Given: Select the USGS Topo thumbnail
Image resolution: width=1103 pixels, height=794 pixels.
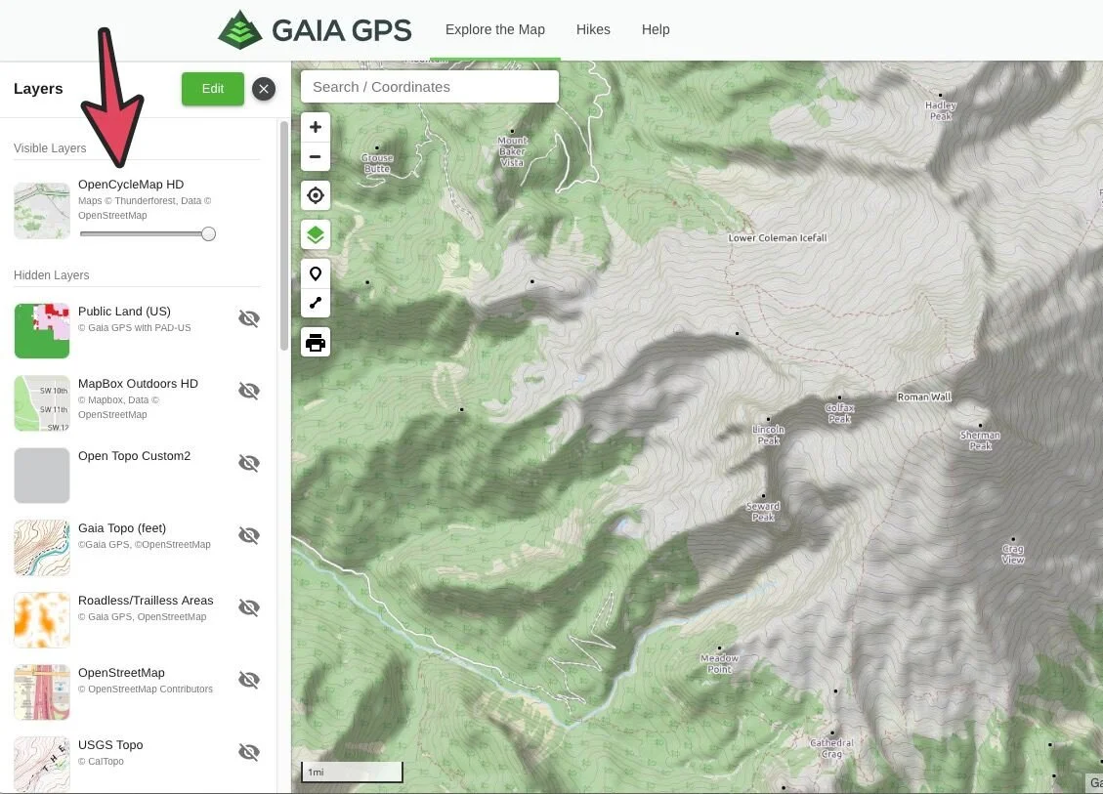Looking at the screenshot, I should click(x=42, y=765).
